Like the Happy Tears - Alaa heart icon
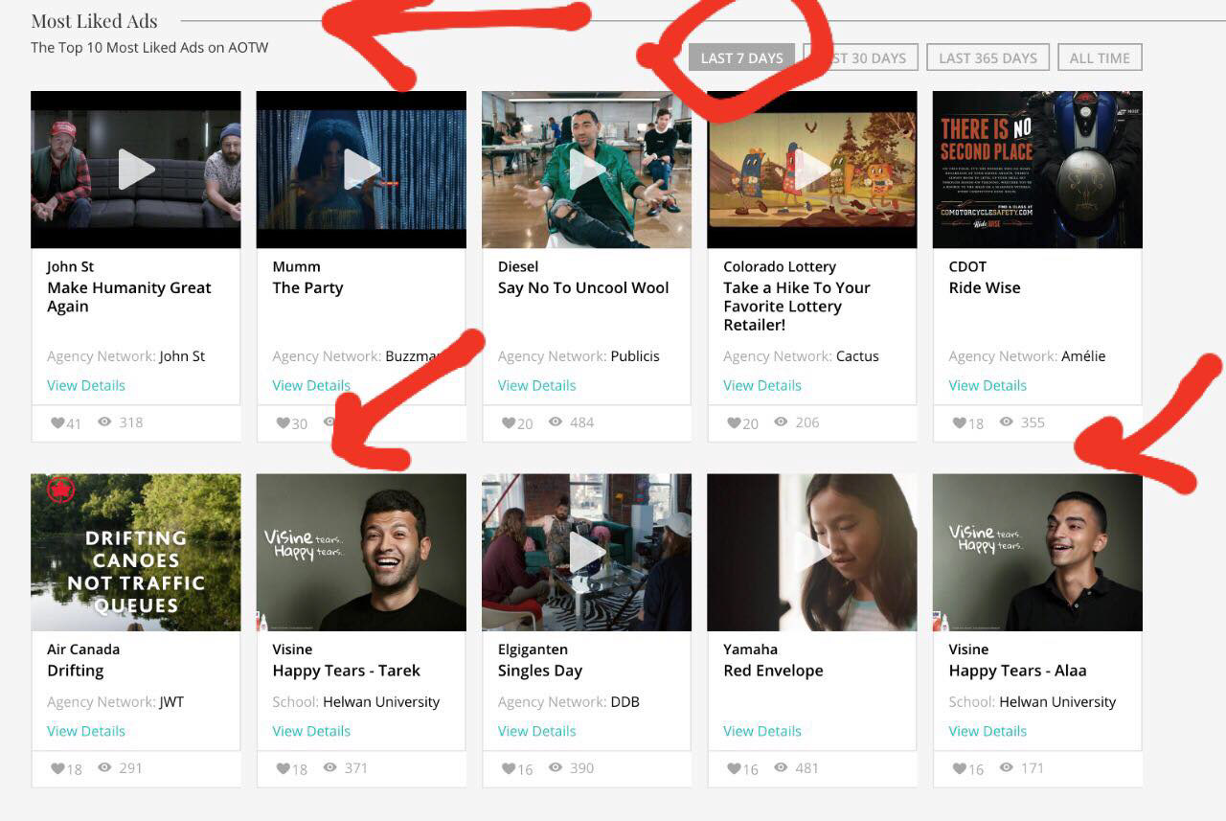This screenshot has width=1226, height=821. pos(960,768)
